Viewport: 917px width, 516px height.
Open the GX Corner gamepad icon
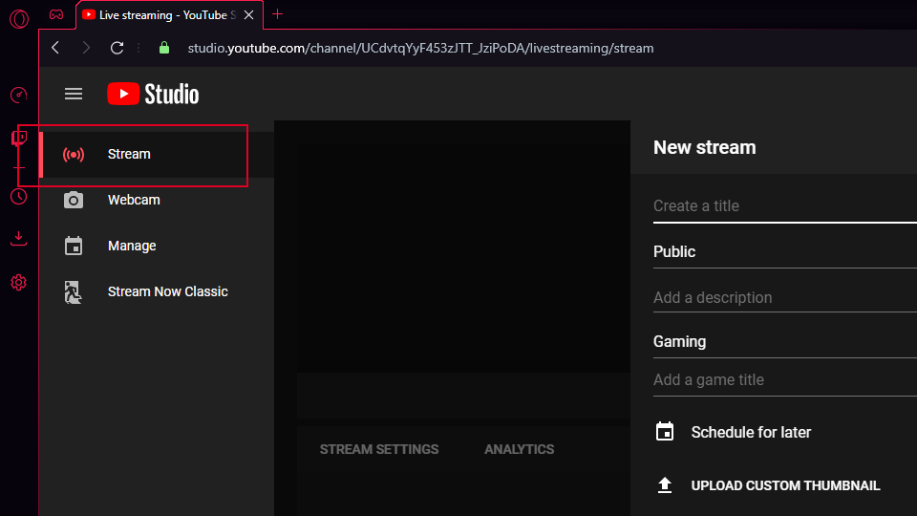[x=56, y=14]
